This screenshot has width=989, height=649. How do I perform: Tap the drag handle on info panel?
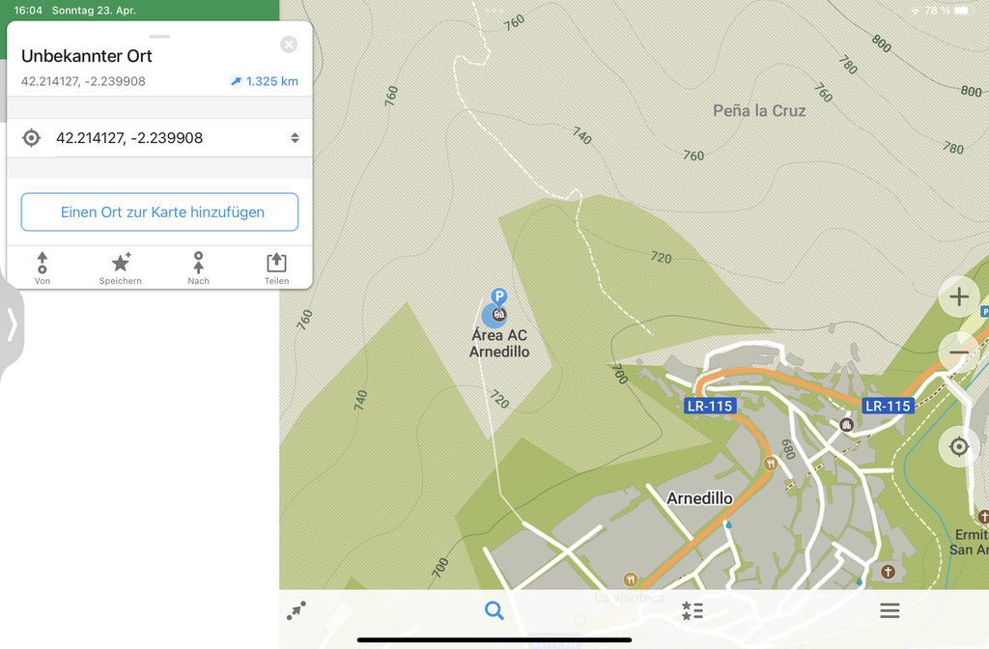pyautogui.click(x=159, y=37)
